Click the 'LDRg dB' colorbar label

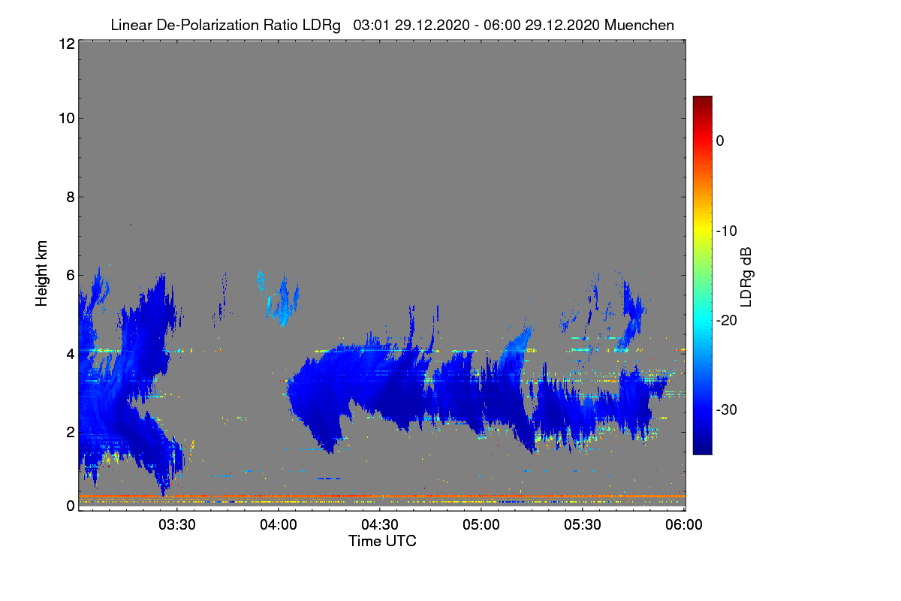coord(746,277)
